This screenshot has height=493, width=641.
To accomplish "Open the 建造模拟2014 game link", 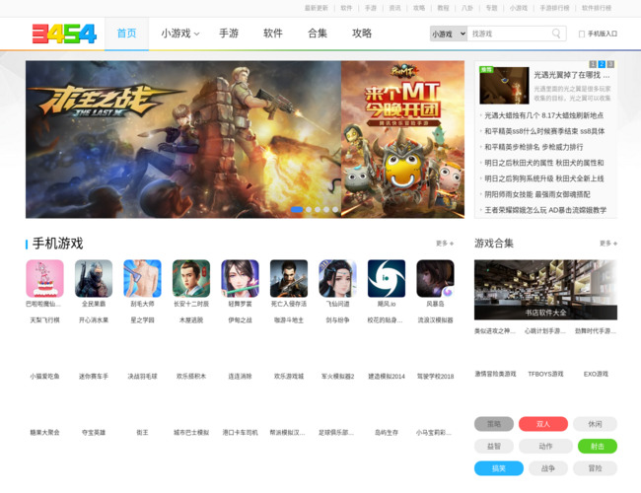I will (387, 376).
